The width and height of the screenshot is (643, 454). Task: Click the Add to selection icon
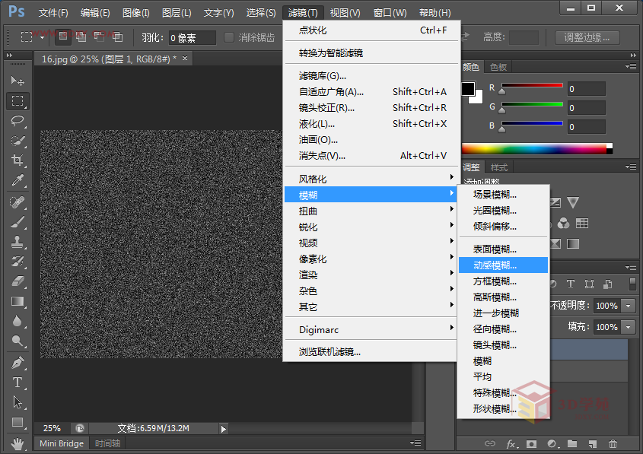click(81, 37)
